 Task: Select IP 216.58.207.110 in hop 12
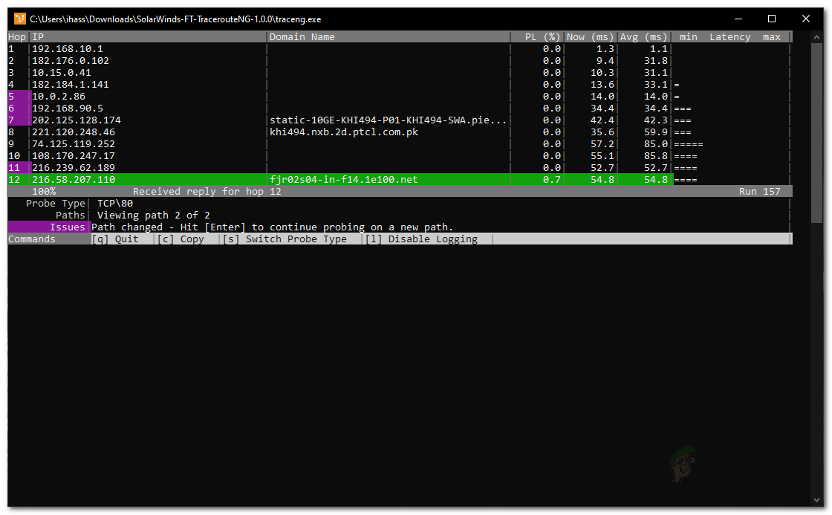click(74, 179)
